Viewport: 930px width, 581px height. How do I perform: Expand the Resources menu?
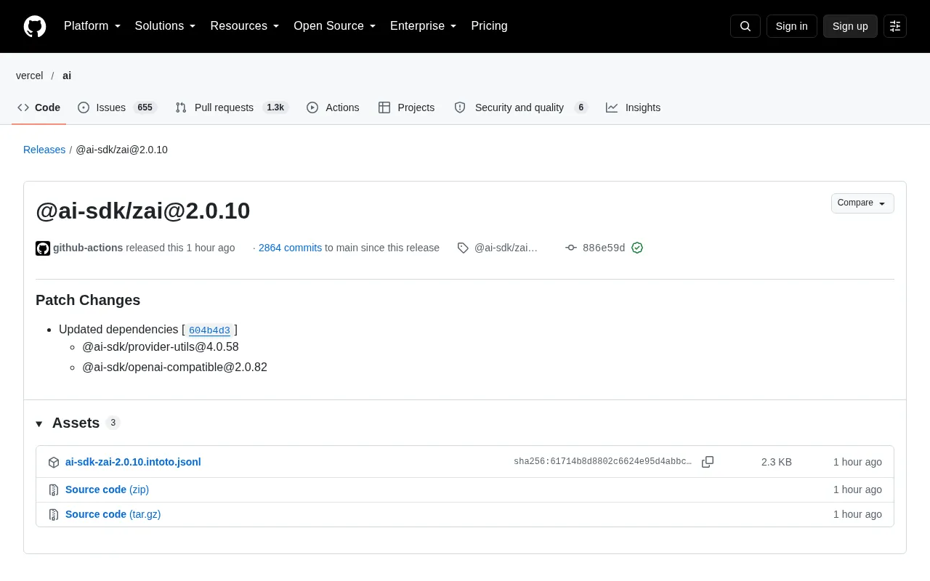(245, 26)
